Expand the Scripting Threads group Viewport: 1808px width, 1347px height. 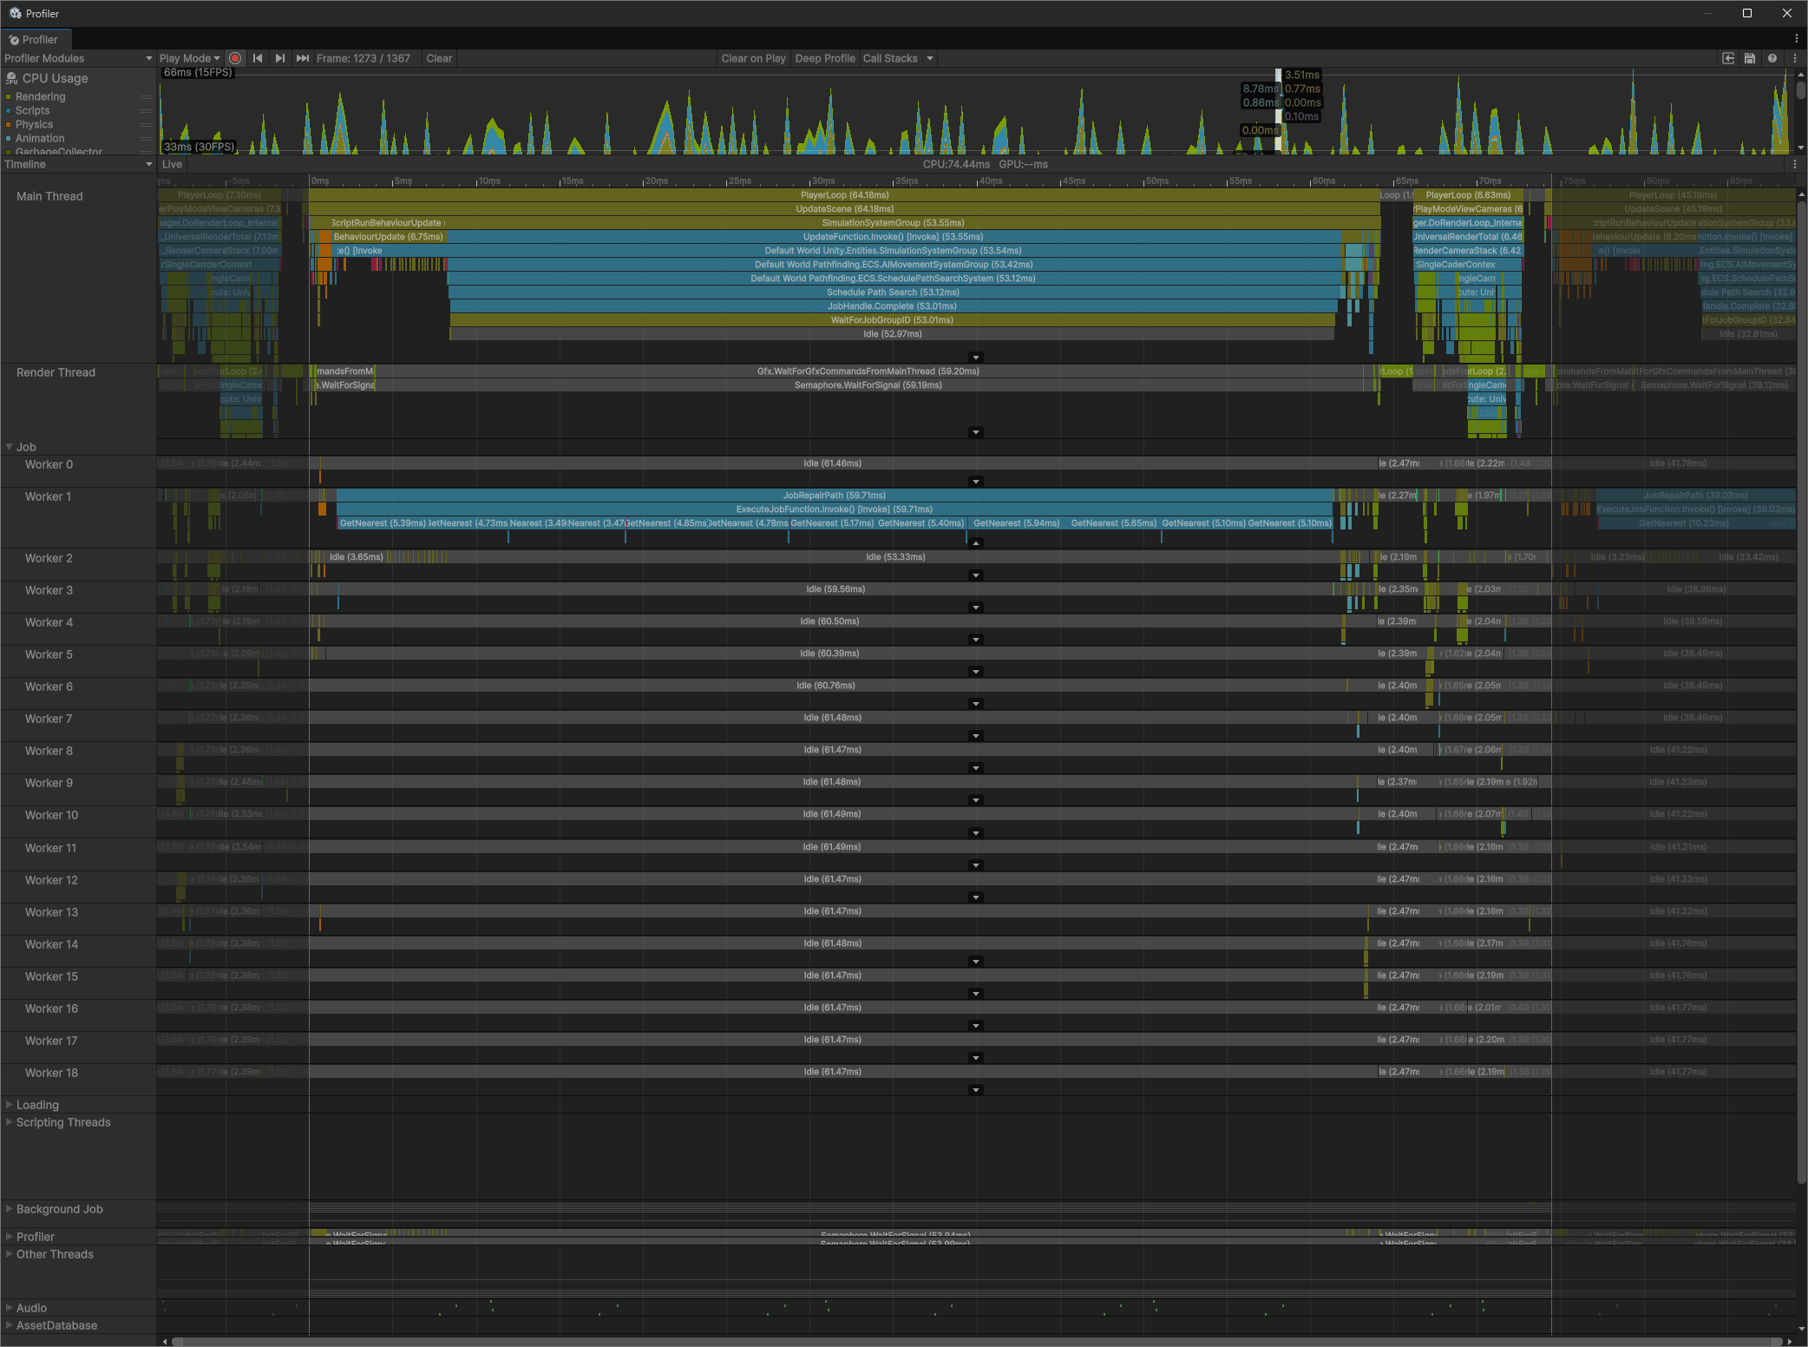[x=10, y=1122]
